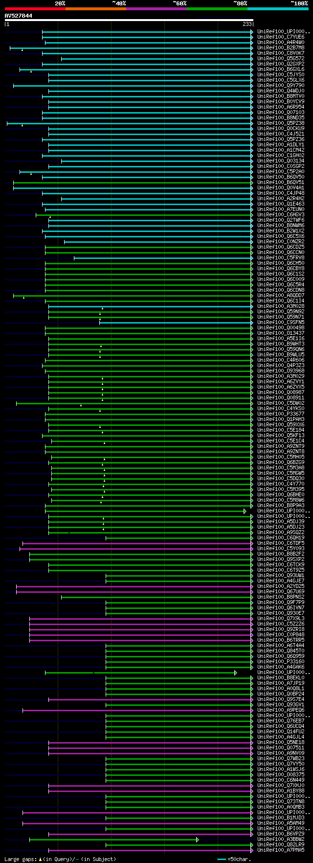Screen dimensions: 313x863
Task: Select hit label UniRef100_P33160
Action: click(281, 662)
